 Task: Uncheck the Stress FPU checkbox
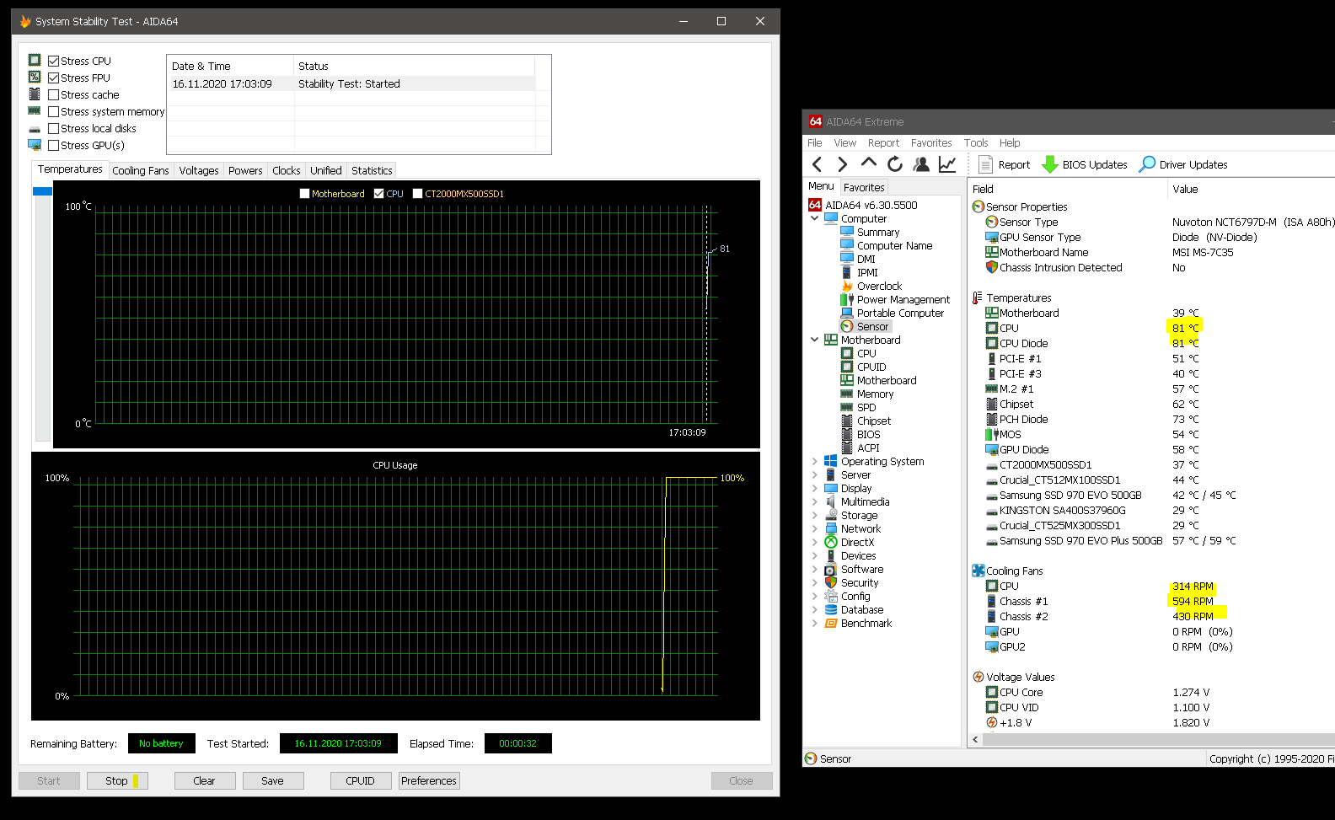point(54,78)
